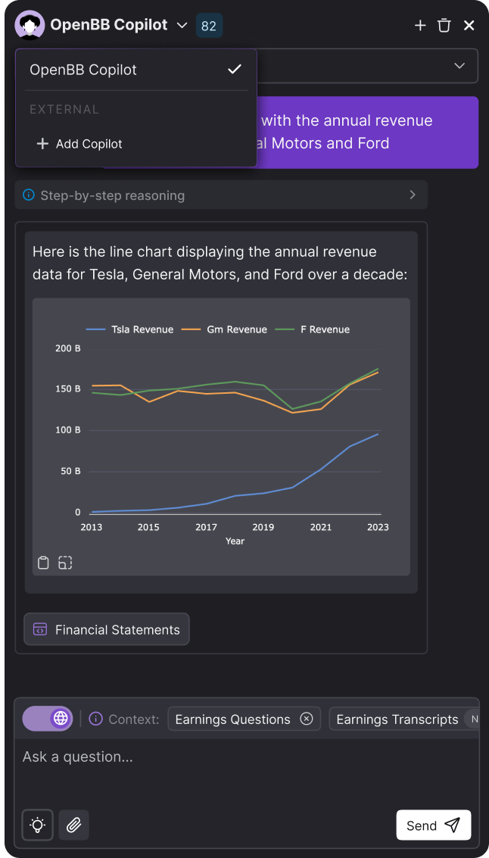Start a new chat with plus icon
The image size is (489, 858).
coord(420,25)
